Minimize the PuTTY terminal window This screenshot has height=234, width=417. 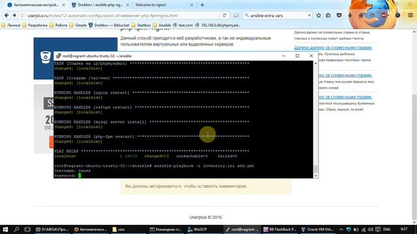click(x=283, y=56)
